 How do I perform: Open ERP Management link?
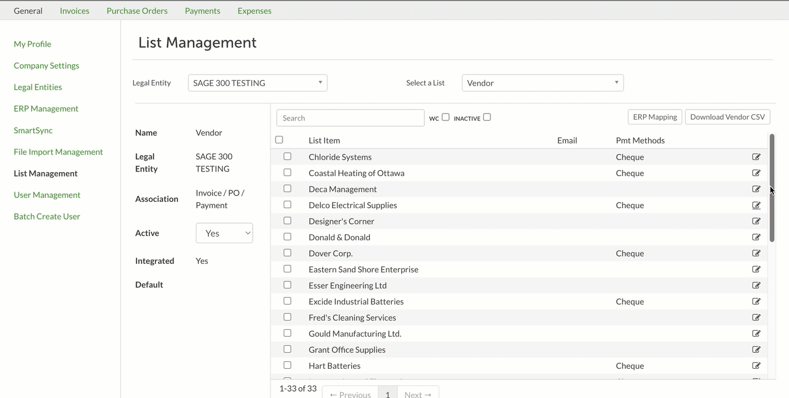click(46, 108)
